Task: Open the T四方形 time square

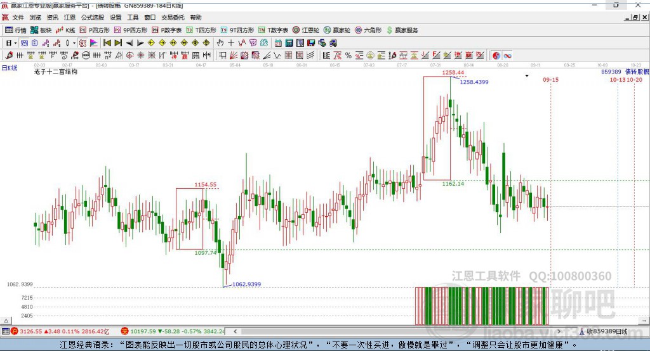Action: 201,30
